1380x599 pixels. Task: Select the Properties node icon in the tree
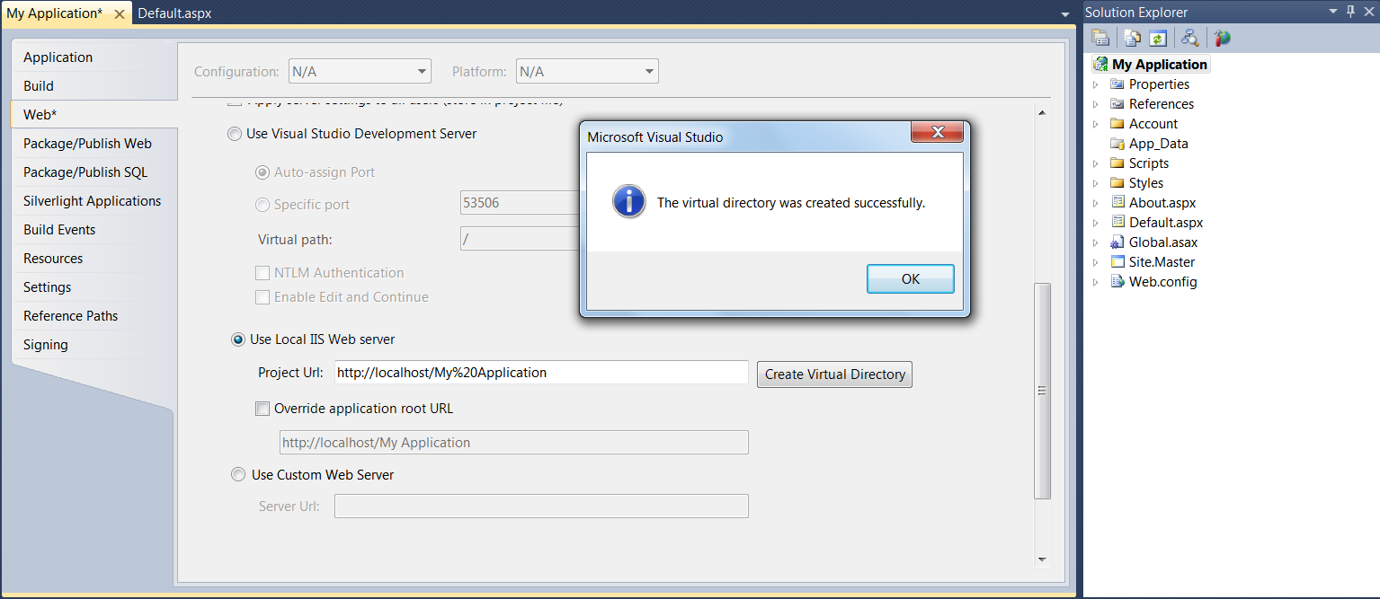(x=1117, y=84)
